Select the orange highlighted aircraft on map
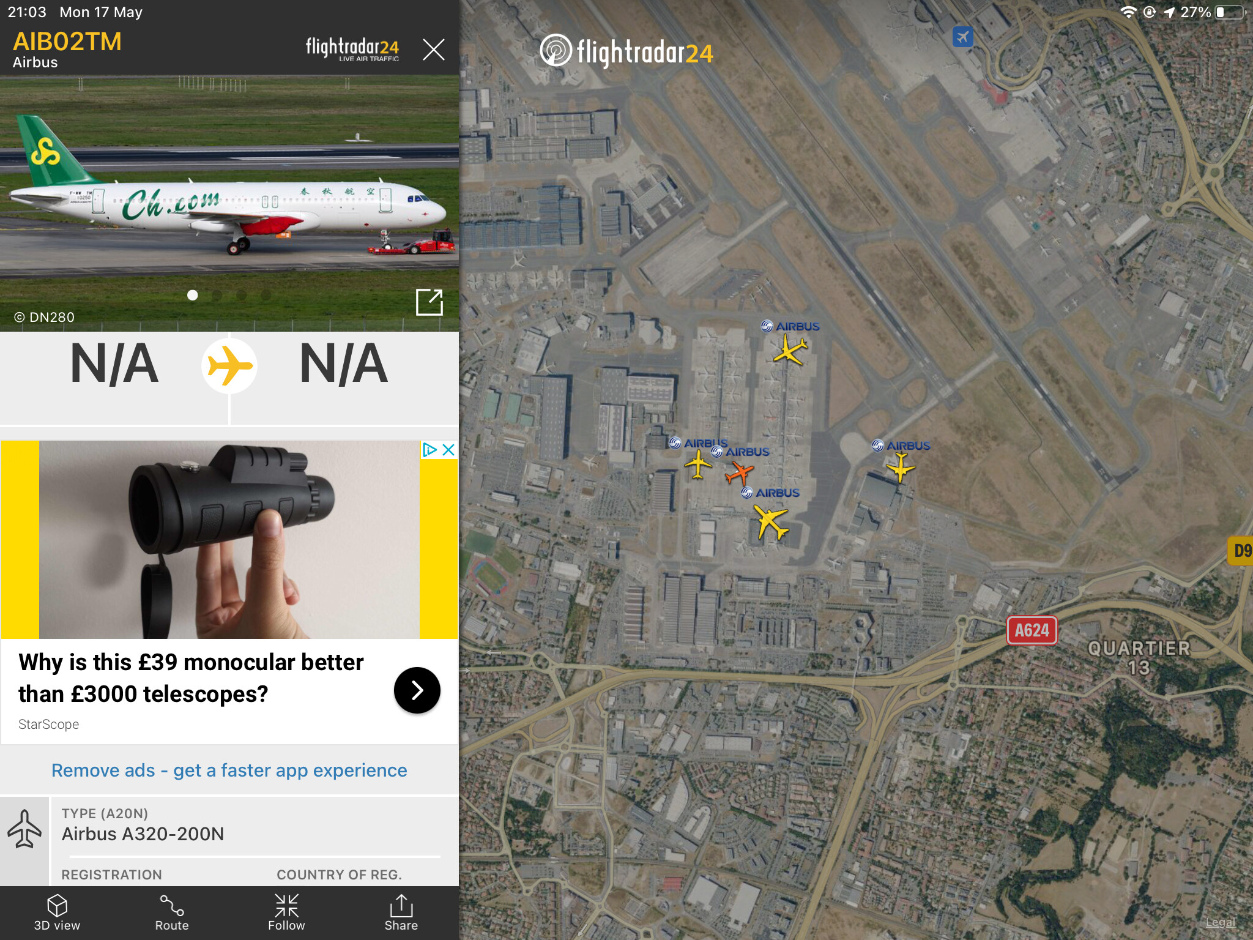Image resolution: width=1253 pixels, height=940 pixels. [x=739, y=472]
